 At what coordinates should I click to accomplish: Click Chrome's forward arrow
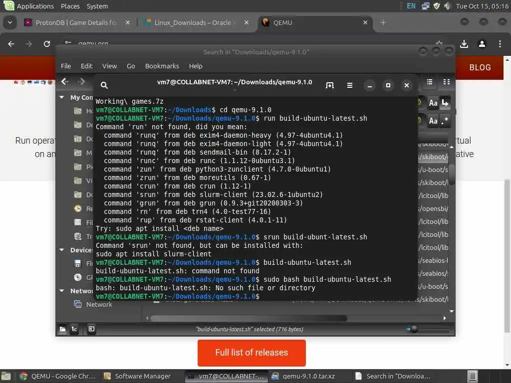tap(29, 44)
